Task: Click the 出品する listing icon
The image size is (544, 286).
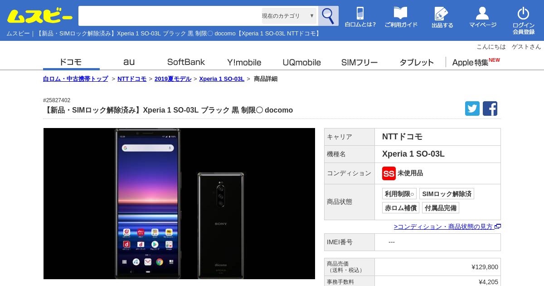Action: [442, 18]
